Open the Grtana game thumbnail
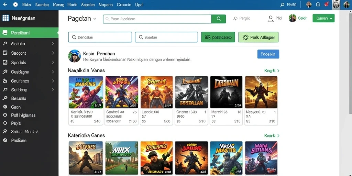Screen dimensions: 352x176 point(191,92)
